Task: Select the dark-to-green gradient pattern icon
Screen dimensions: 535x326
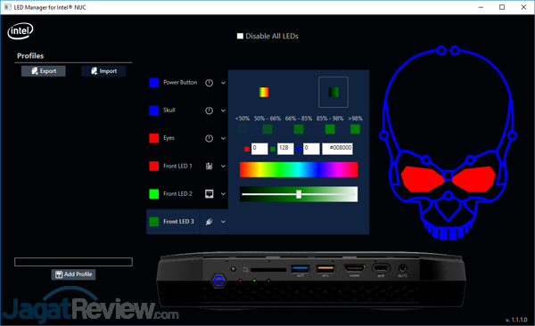Action: coord(333,92)
